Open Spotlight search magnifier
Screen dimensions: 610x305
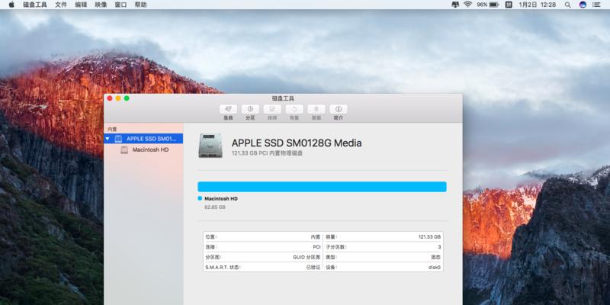[568, 5]
